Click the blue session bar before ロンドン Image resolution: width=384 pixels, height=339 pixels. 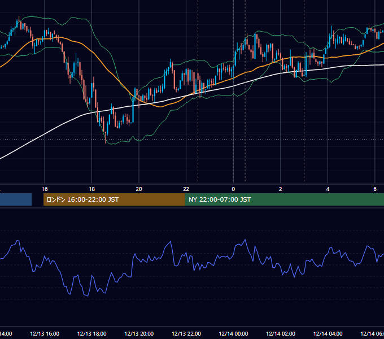(16, 199)
